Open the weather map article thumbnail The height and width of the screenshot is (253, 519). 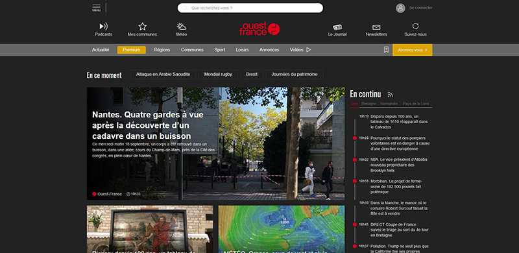click(282, 229)
